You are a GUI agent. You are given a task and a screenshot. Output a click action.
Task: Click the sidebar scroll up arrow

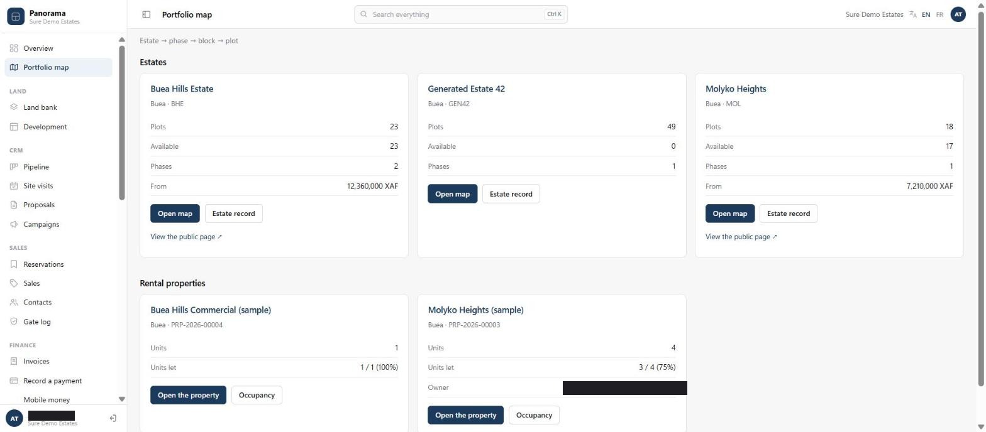(x=121, y=40)
